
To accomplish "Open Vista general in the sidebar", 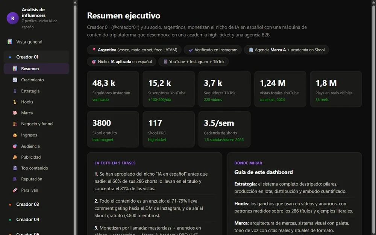I will pyautogui.click(x=36, y=42).
